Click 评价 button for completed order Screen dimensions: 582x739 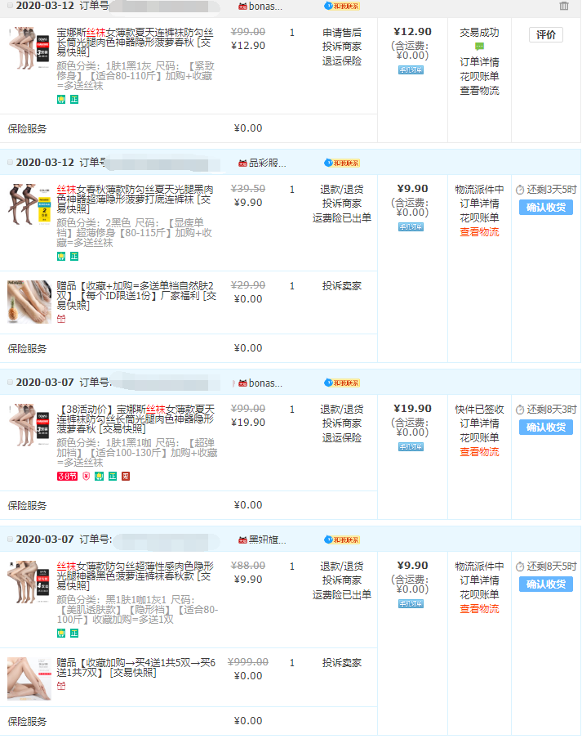546,34
